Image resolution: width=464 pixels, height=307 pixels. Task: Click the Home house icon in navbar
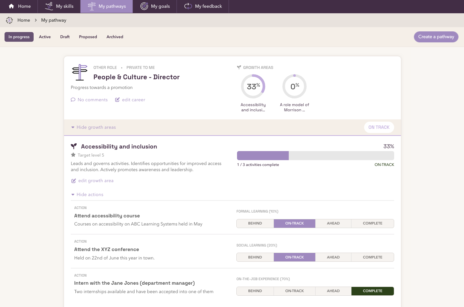click(11, 6)
